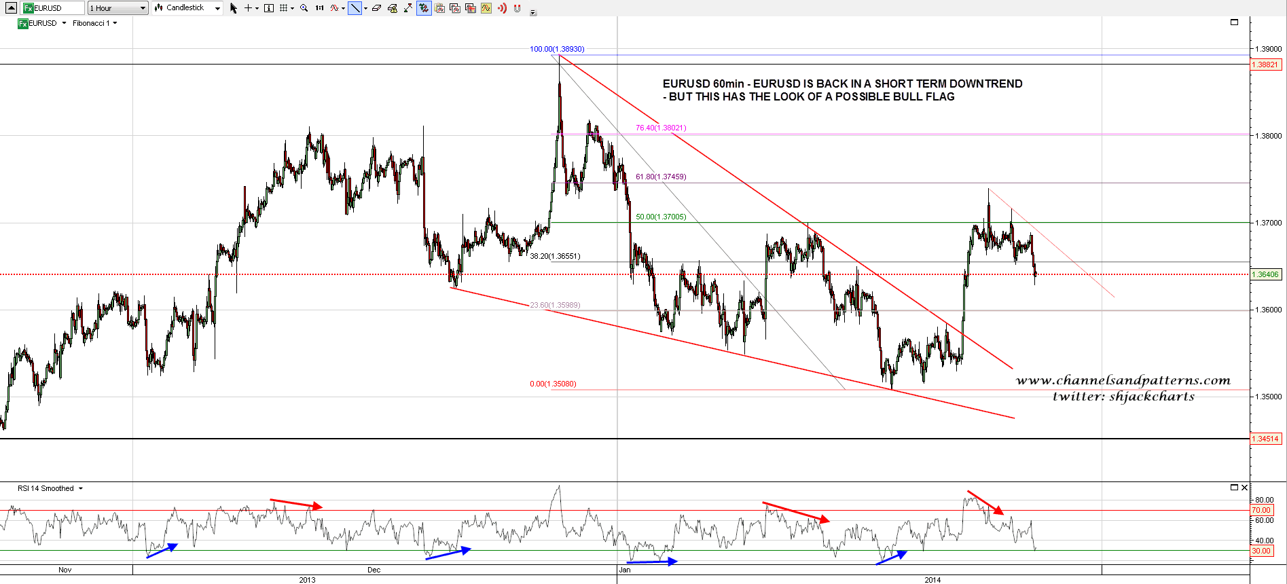Open the zoom magnifier tool
1287x584 pixels.
(304, 8)
